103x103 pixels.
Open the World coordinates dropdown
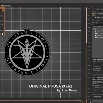(98, 62)
